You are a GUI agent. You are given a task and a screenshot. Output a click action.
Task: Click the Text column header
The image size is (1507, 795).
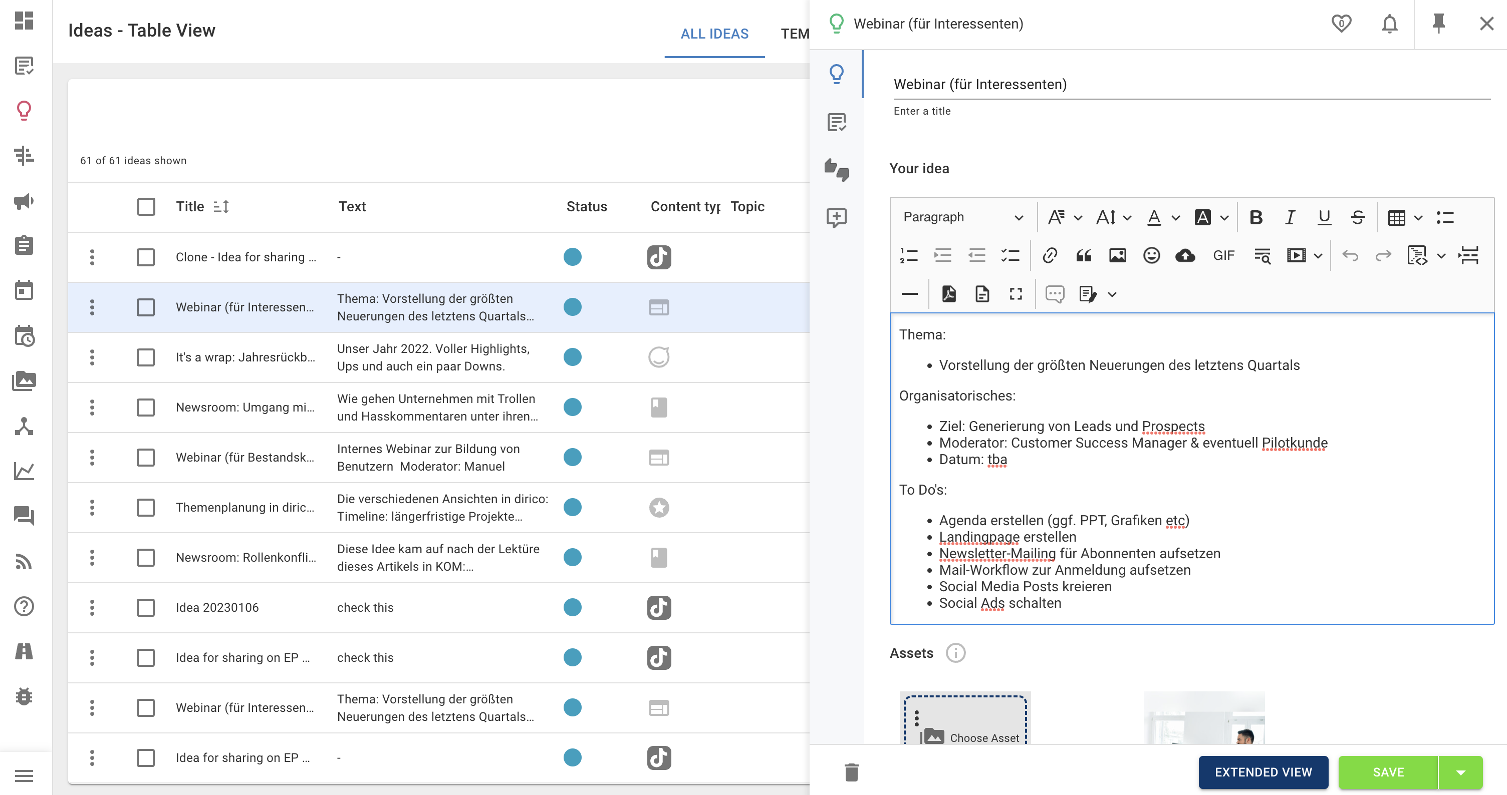(x=352, y=206)
